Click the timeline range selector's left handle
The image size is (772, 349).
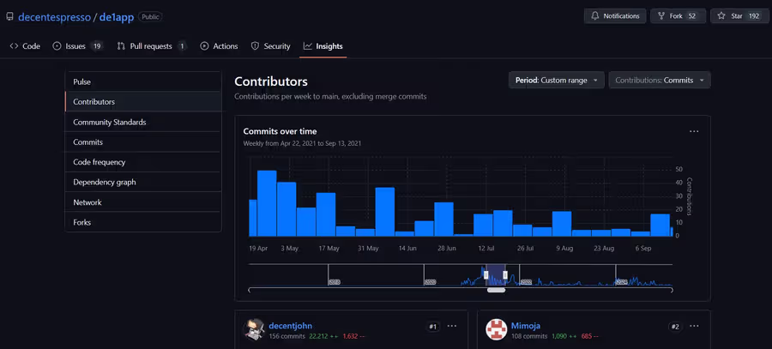pyautogui.click(x=485, y=274)
